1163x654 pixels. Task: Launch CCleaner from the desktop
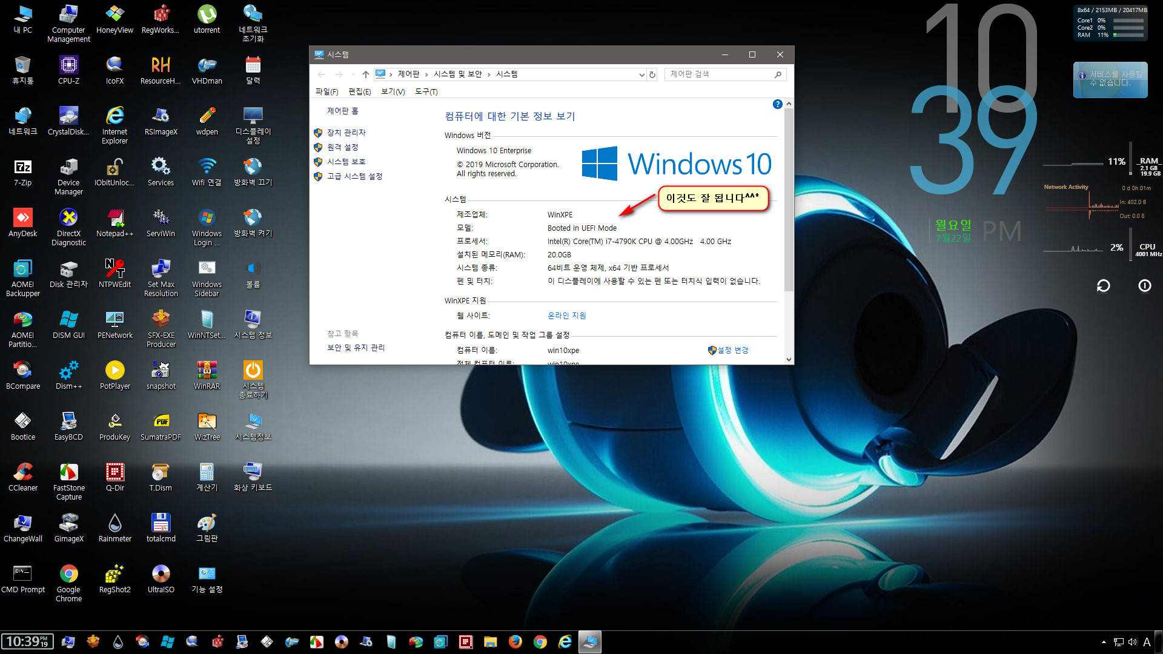click(23, 477)
